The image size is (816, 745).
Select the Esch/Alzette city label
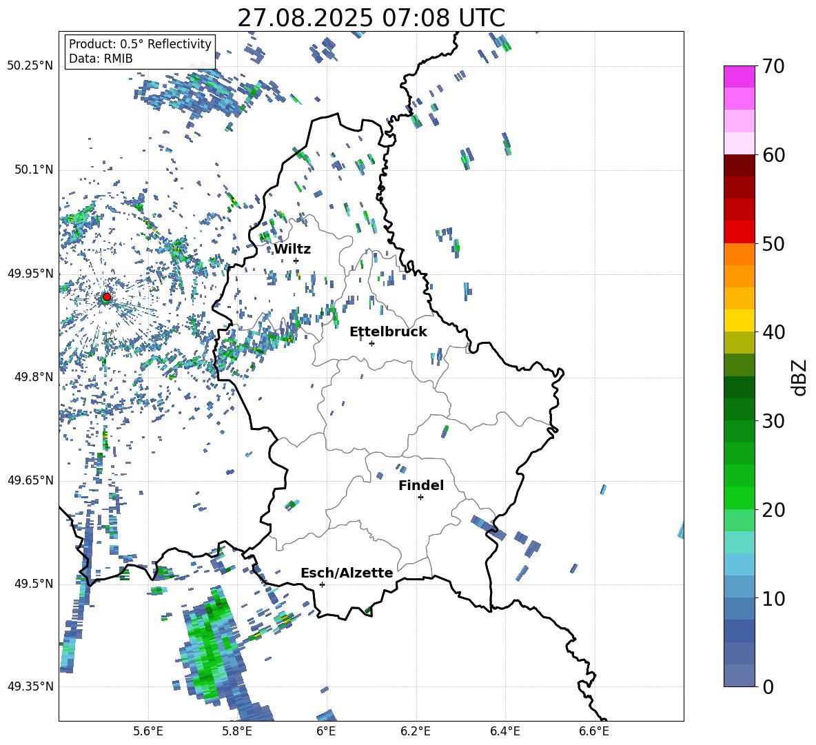coord(347,573)
